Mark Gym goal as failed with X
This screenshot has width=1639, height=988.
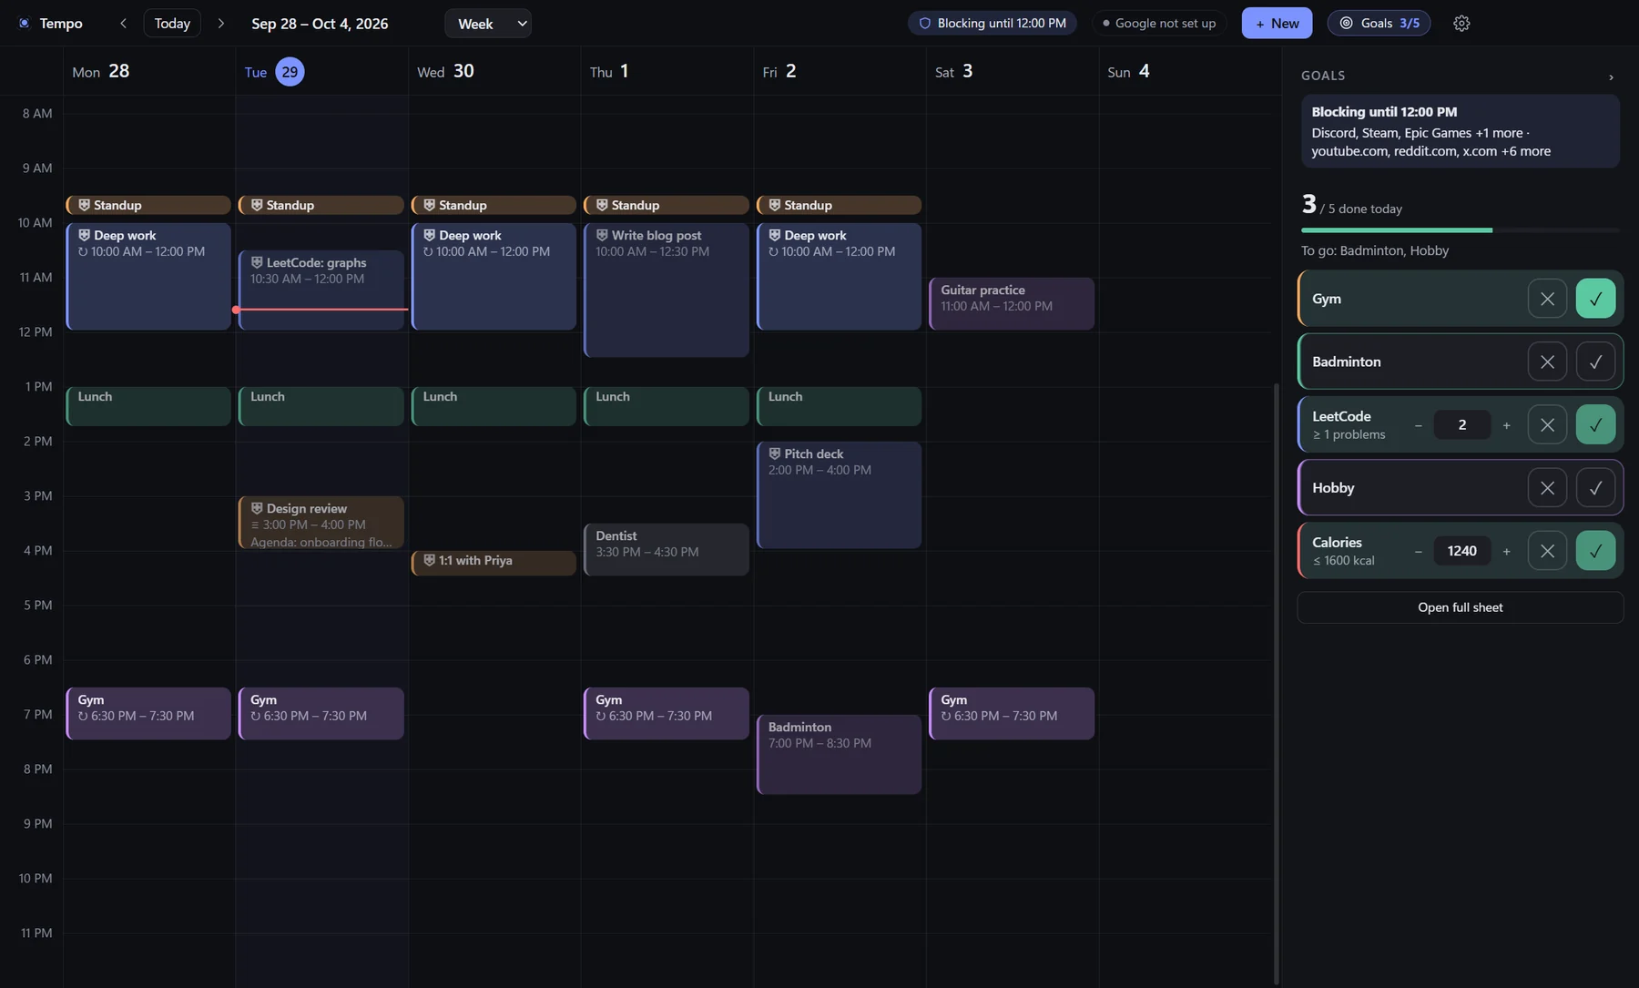click(x=1547, y=299)
